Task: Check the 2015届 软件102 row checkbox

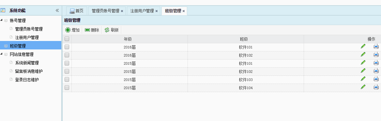Action: click(x=67, y=71)
